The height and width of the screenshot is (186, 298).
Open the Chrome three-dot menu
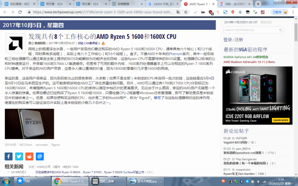293,12
